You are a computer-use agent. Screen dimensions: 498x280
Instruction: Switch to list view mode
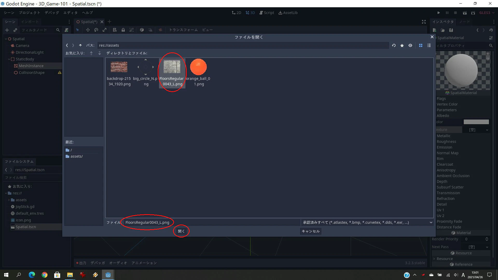(x=429, y=45)
